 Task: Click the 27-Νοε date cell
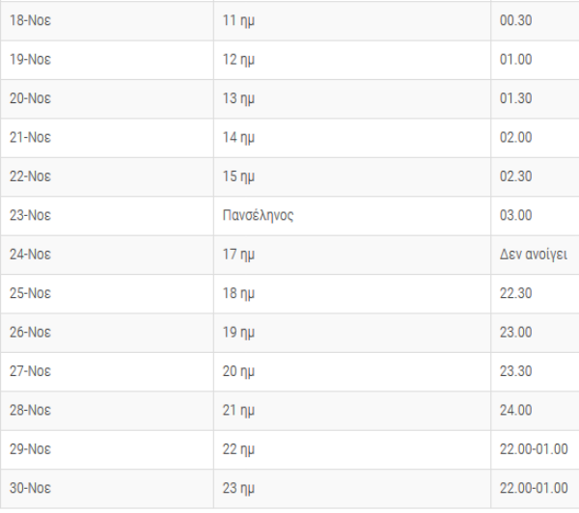pos(107,371)
